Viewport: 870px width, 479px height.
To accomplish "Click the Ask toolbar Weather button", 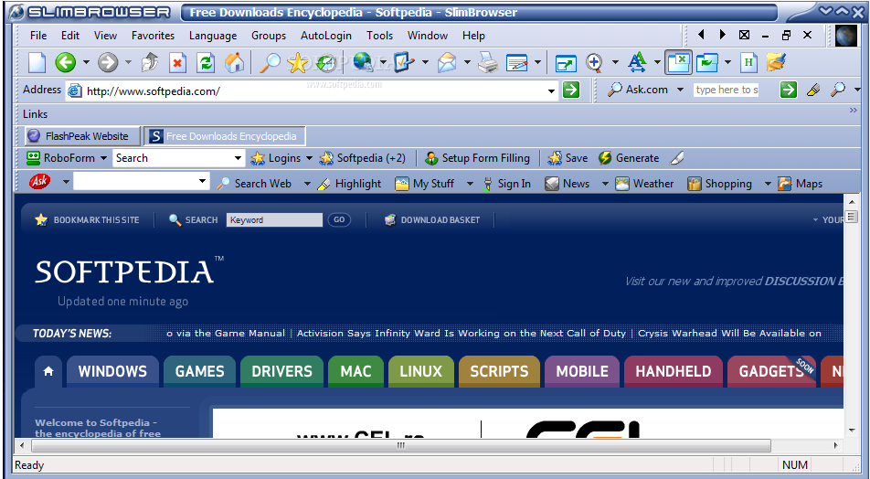I will pyautogui.click(x=645, y=184).
